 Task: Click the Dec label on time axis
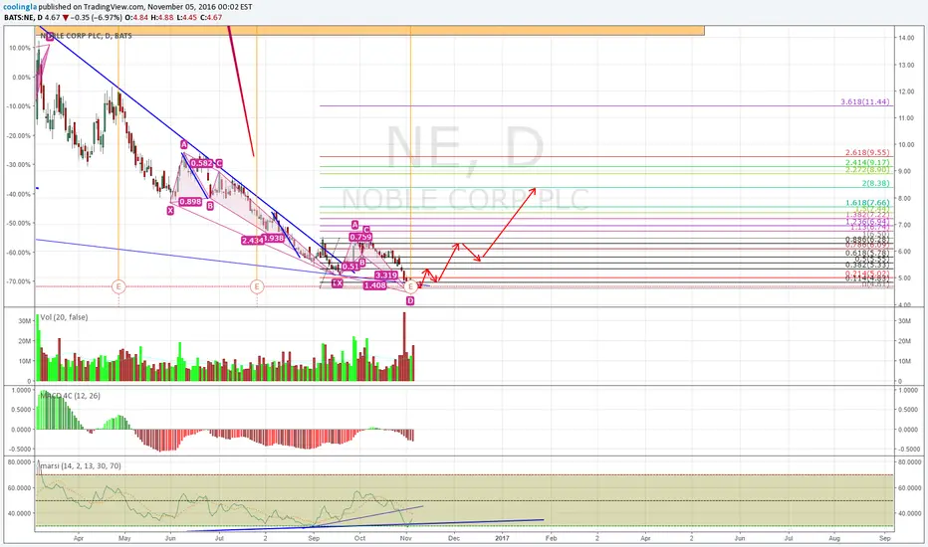(x=454, y=539)
